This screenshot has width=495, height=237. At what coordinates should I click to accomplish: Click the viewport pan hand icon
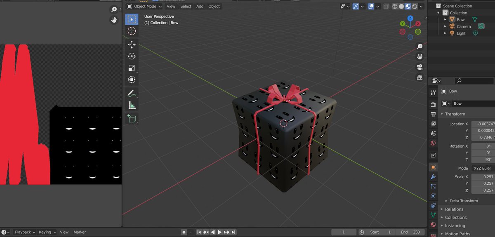point(420,56)
